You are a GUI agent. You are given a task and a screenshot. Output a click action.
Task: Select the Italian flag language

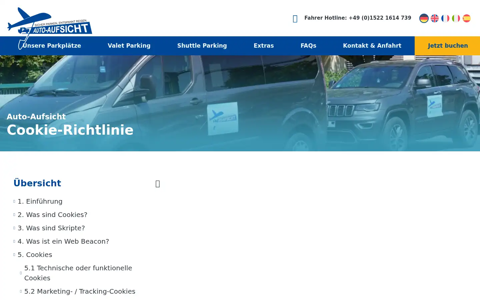tap(456, 18)
